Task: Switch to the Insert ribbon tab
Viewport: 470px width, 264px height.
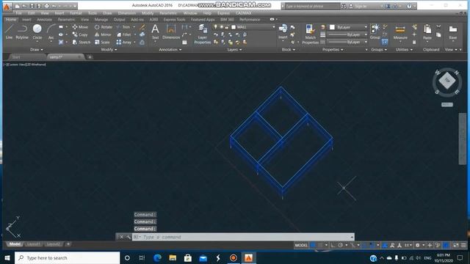Action: click(x=26, y=20)
